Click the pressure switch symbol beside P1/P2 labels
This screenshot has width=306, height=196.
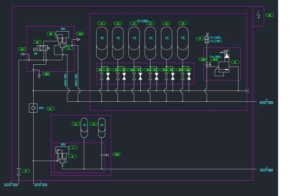coord(207,38)
